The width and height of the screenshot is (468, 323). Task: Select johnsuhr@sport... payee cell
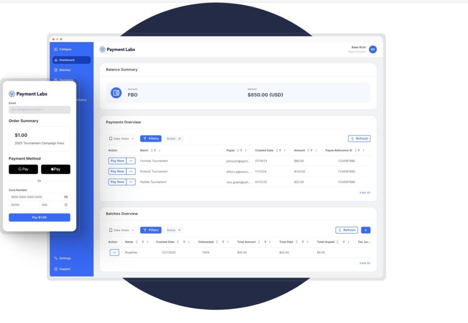(x=238, y=161)
